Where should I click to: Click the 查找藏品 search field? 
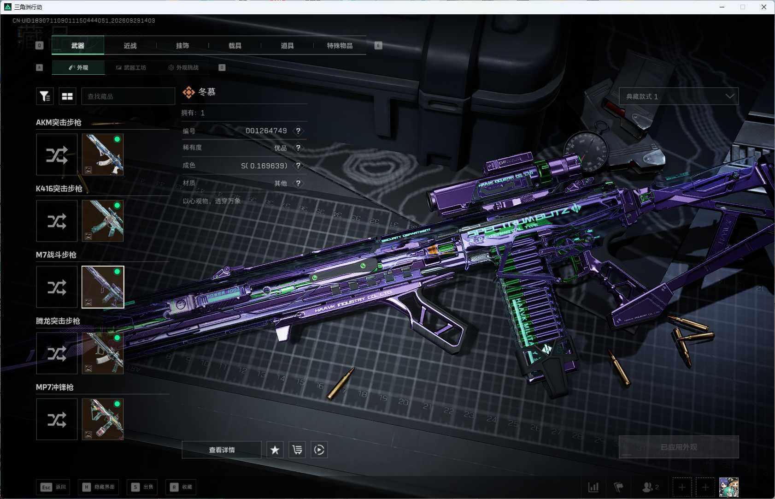(128, 96)
